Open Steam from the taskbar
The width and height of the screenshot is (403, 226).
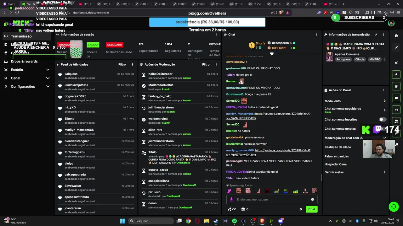tap(216, 221)
